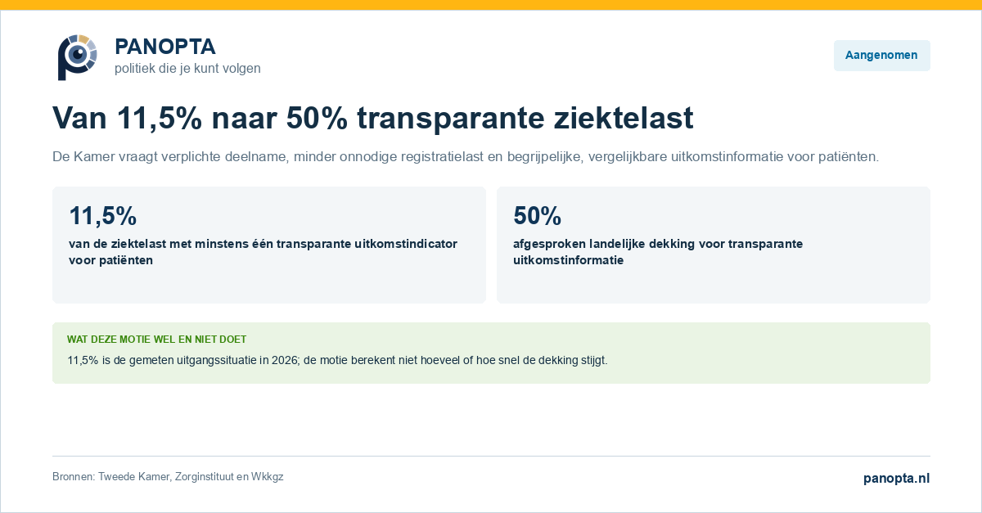Click the 11,5% statistic figure

[x=102, y=216]
